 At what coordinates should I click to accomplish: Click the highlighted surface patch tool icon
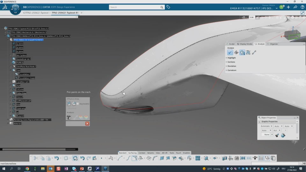(135, 158)
